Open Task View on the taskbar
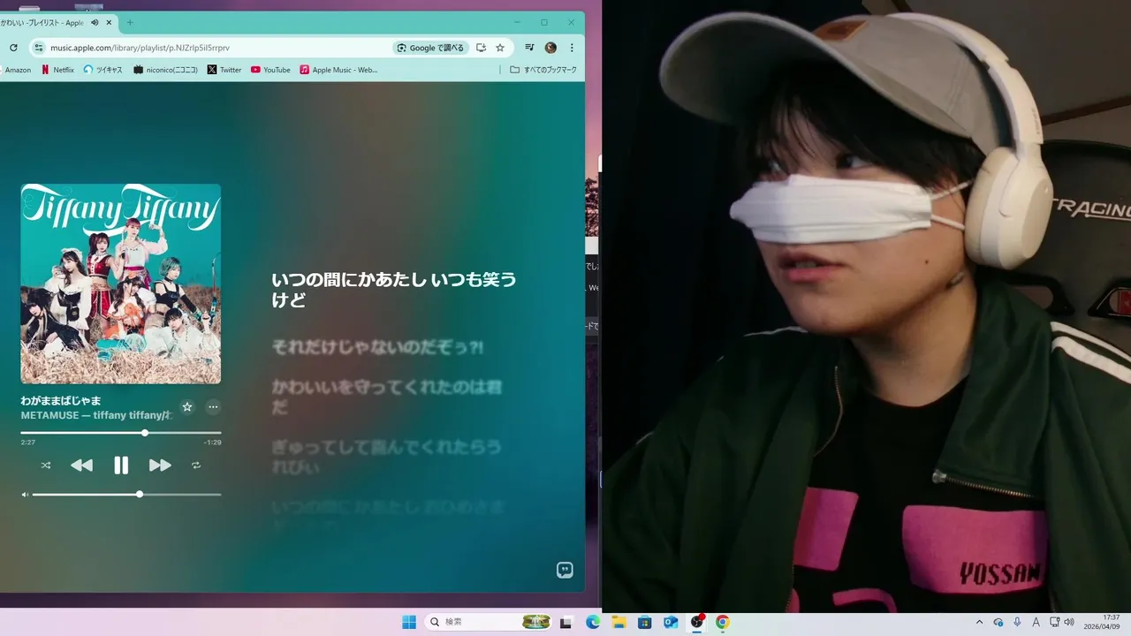This screenshot has width=1131, height=636. (566, 622)
